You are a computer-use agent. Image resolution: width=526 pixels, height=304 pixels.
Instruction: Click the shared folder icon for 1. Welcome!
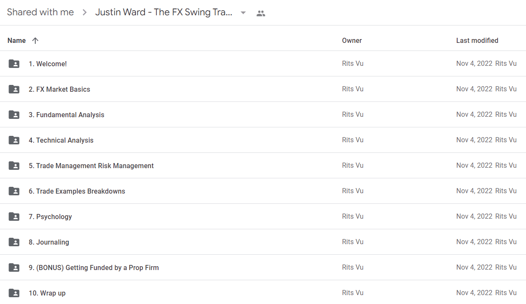tap(14, 64)
